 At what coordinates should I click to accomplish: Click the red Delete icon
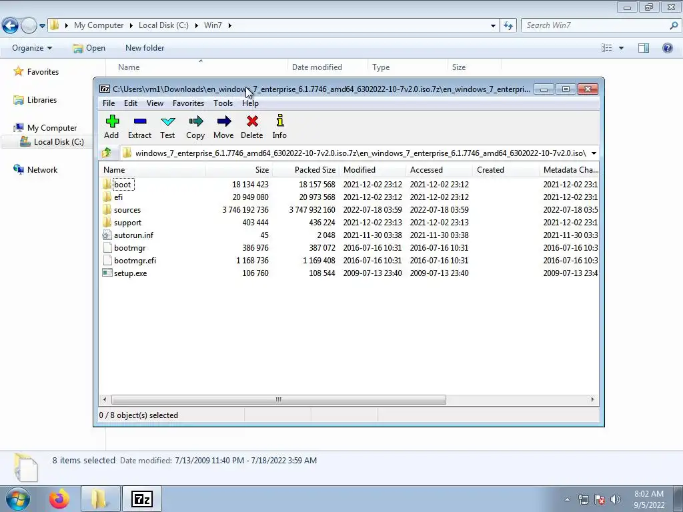[252, 121]
